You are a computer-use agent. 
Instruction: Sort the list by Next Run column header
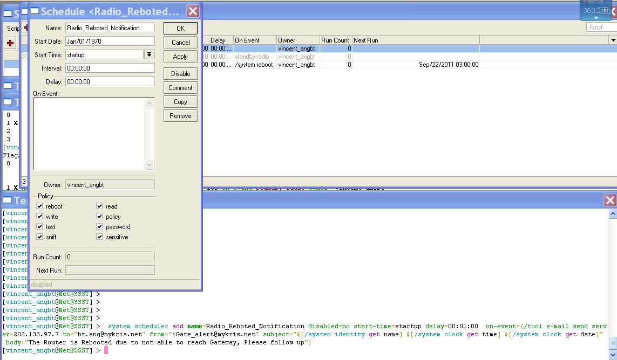pos(416,40)
